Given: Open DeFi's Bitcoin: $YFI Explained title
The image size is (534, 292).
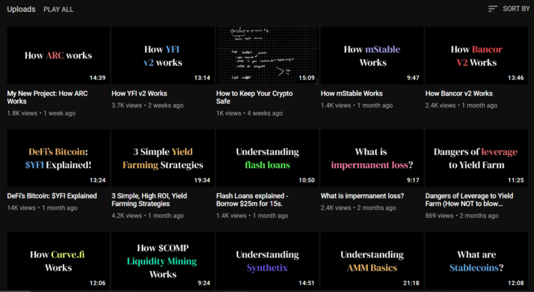Looking at the screenshot, I should click(x=52, y=196).
